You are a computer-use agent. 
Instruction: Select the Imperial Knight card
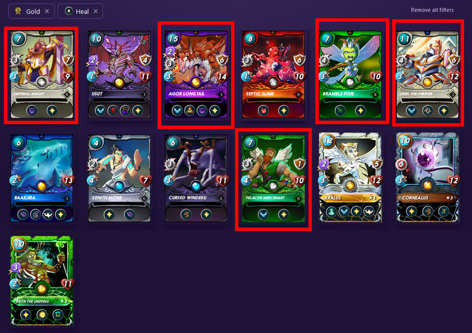tap(42, 75)
